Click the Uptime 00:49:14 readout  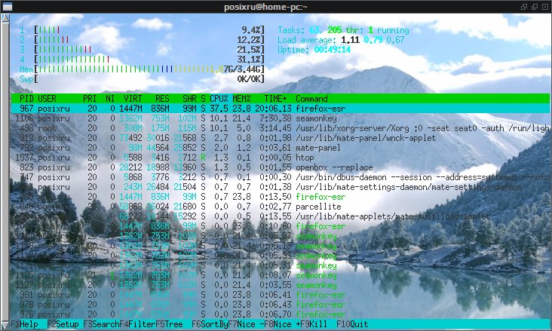[x=314, y=50]
